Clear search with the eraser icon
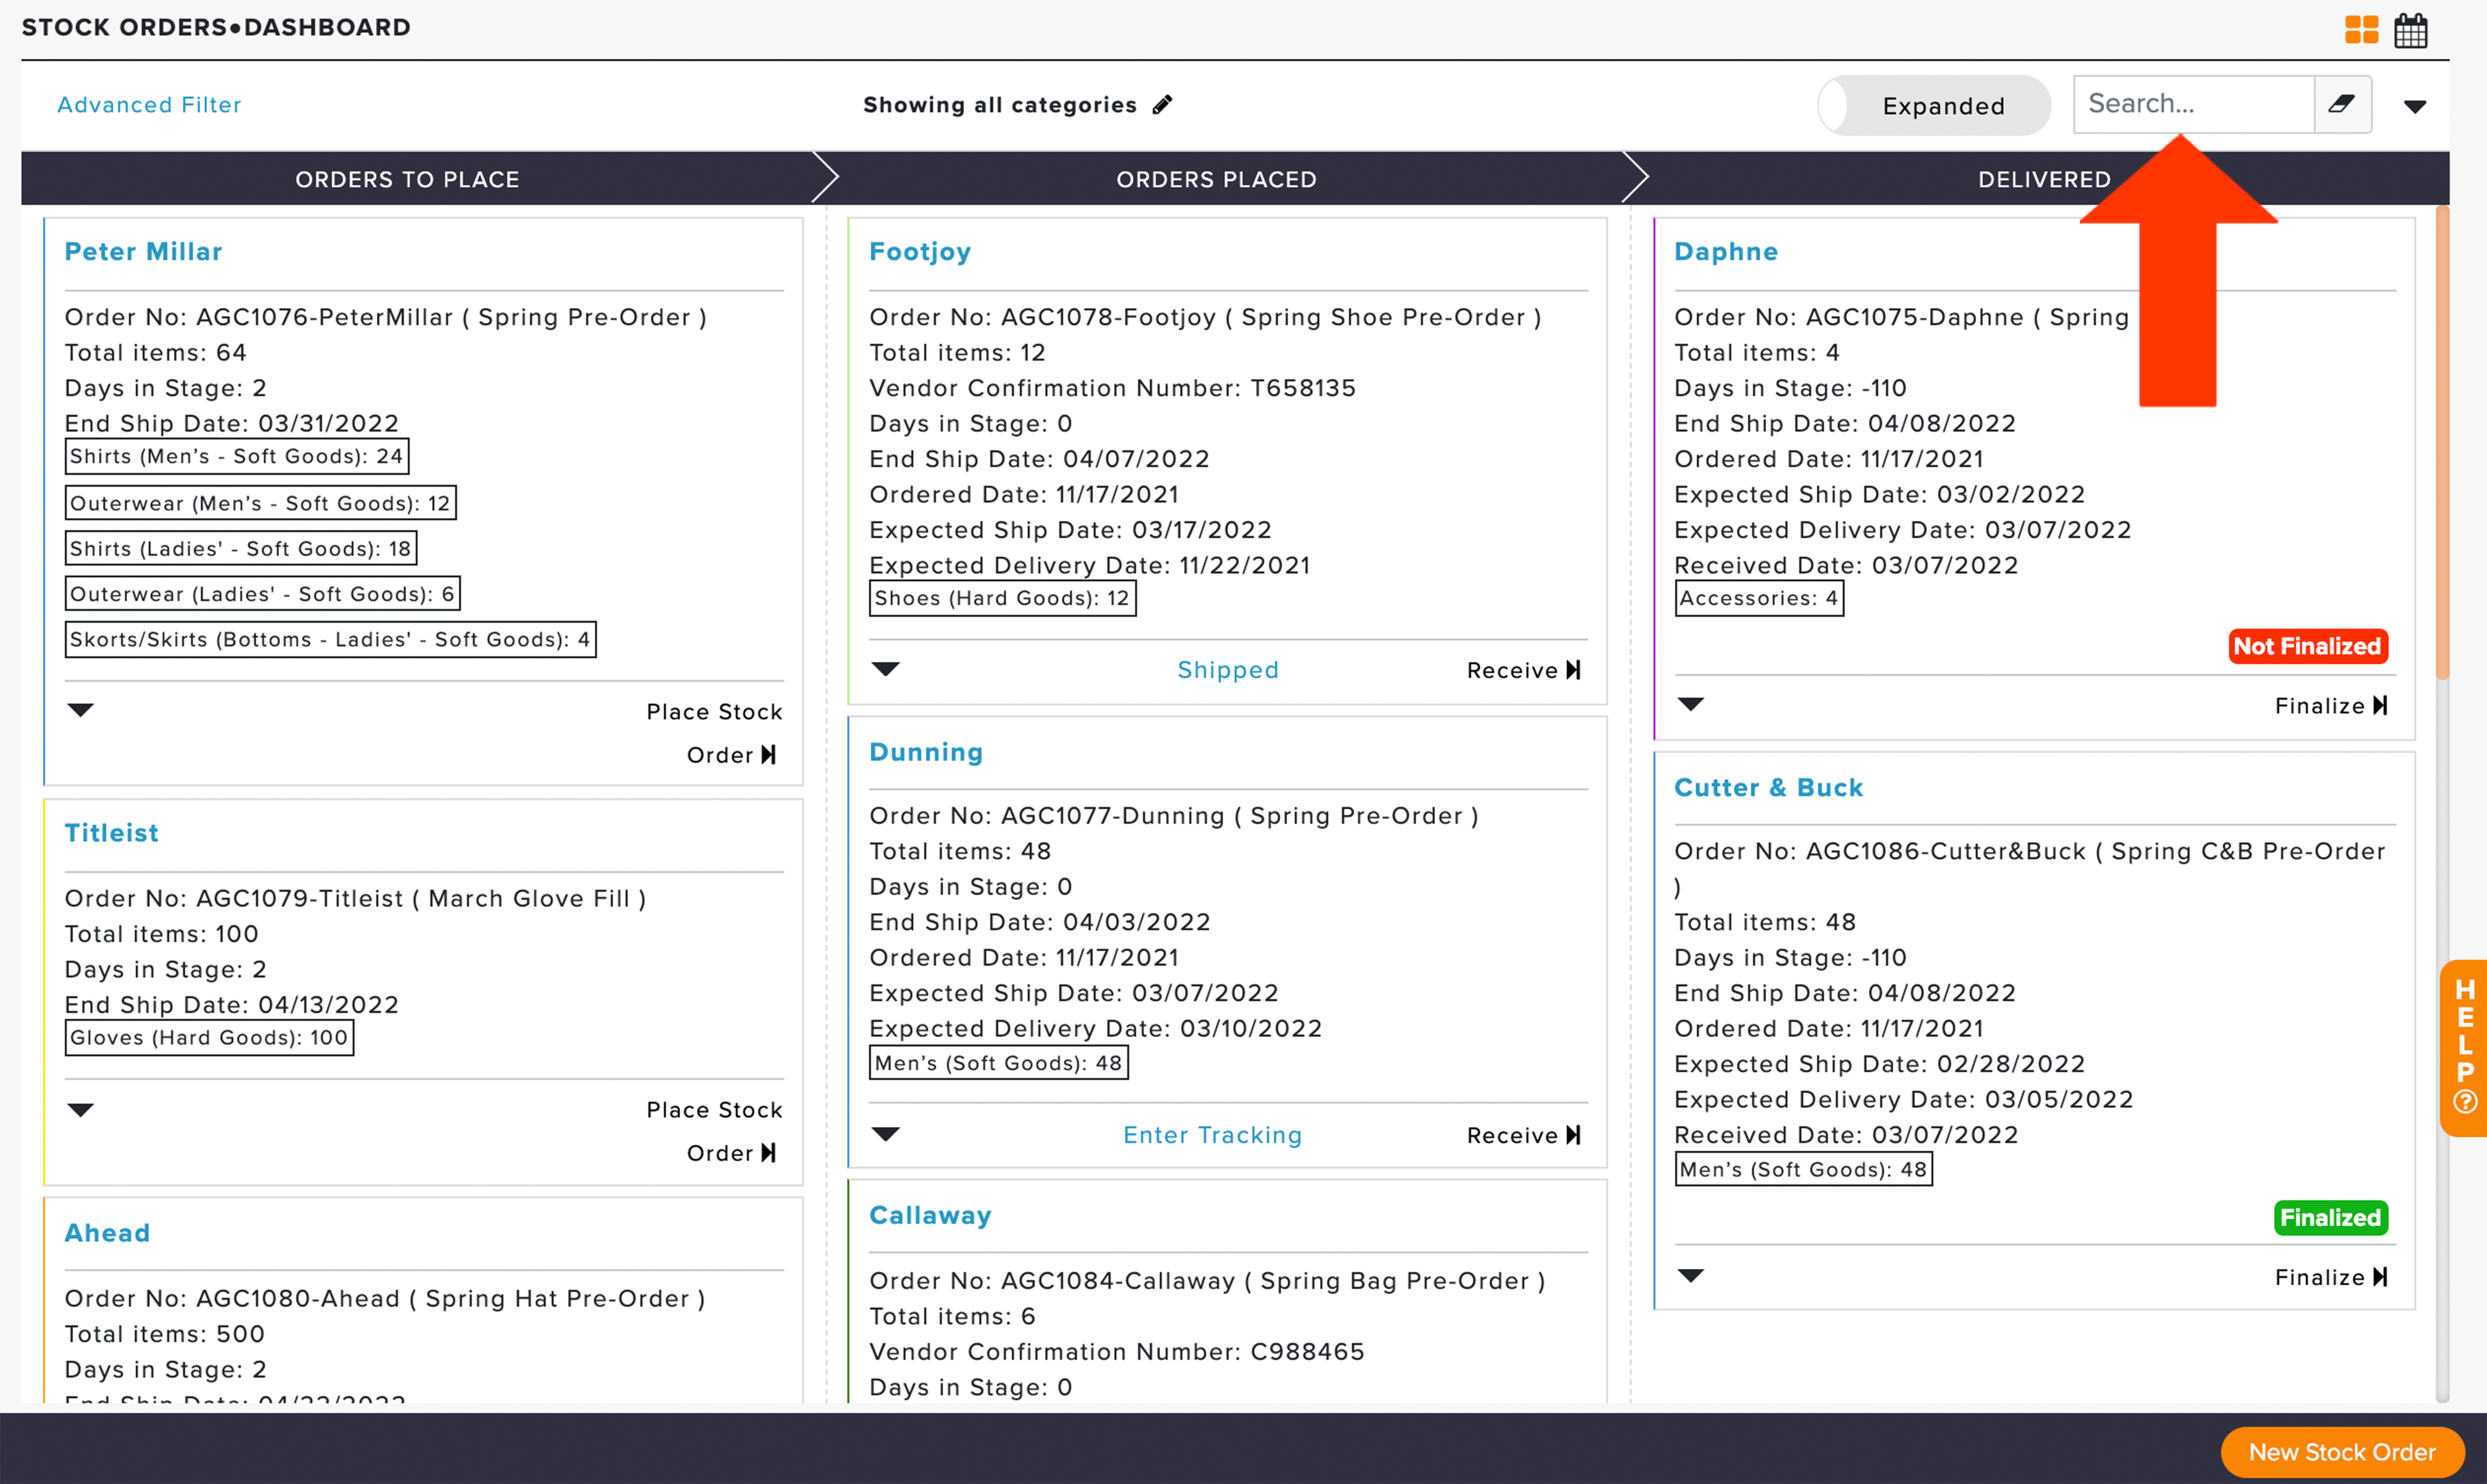 click(x=2342, y=104)
